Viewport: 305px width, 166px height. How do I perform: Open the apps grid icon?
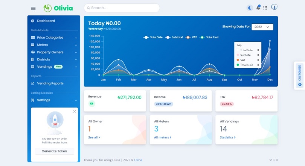265,8
